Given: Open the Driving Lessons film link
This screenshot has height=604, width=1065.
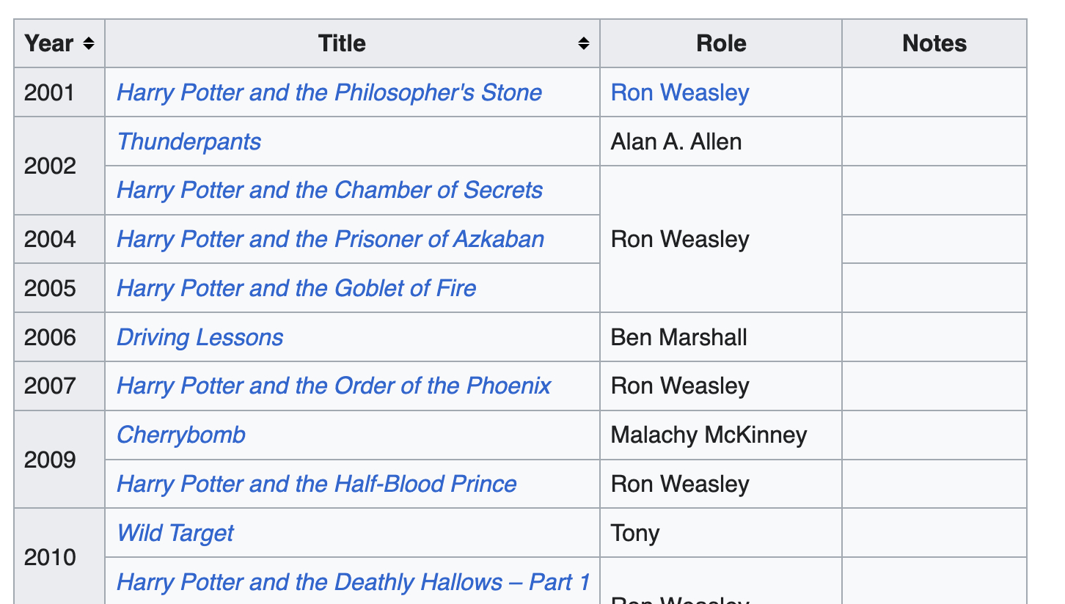Looking at the screenshot, I should [x=200, y=337].
